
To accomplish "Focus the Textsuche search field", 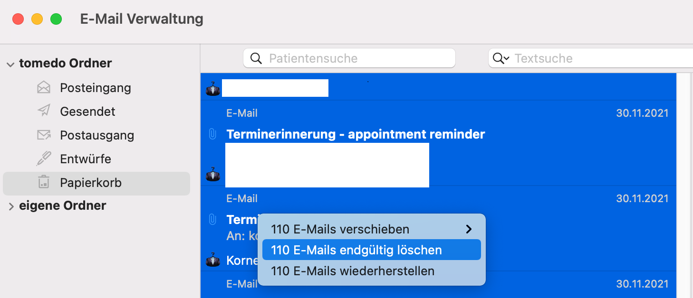I will point(591,58).
